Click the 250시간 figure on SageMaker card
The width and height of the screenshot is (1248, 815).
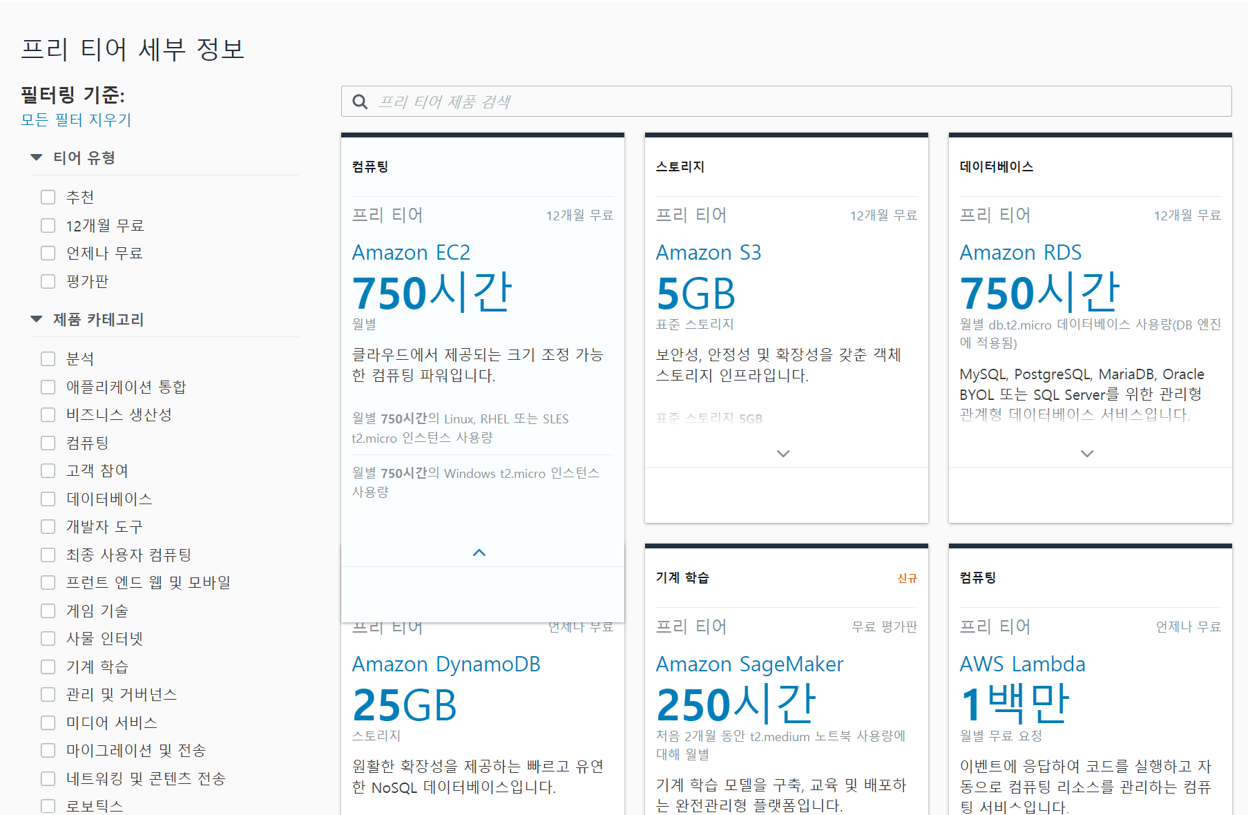coord(736,704)
